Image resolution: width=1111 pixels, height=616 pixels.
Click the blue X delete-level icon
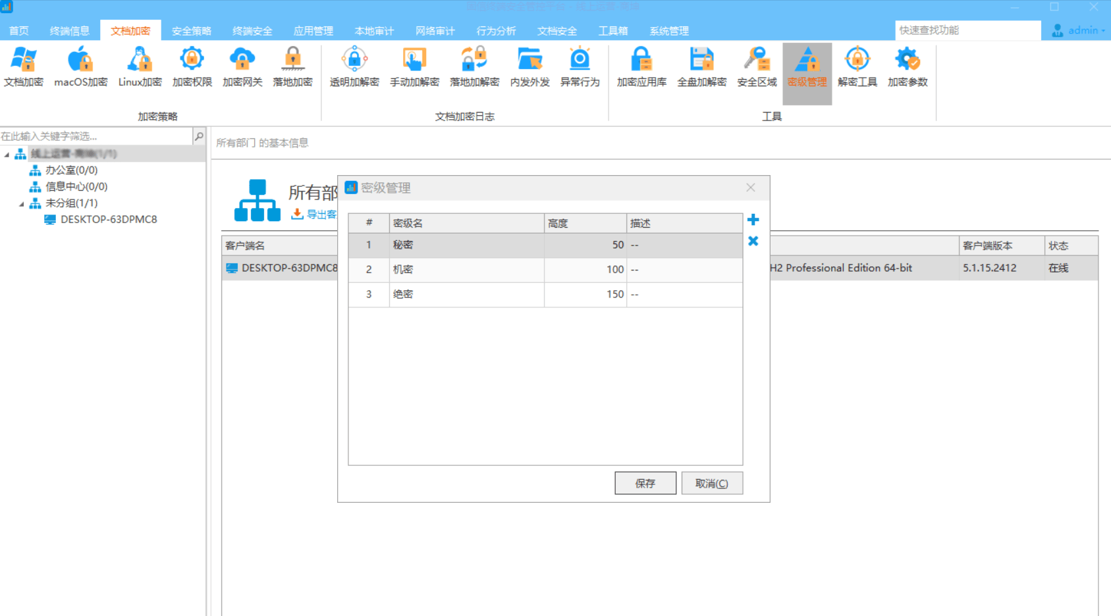click(753, 242)
